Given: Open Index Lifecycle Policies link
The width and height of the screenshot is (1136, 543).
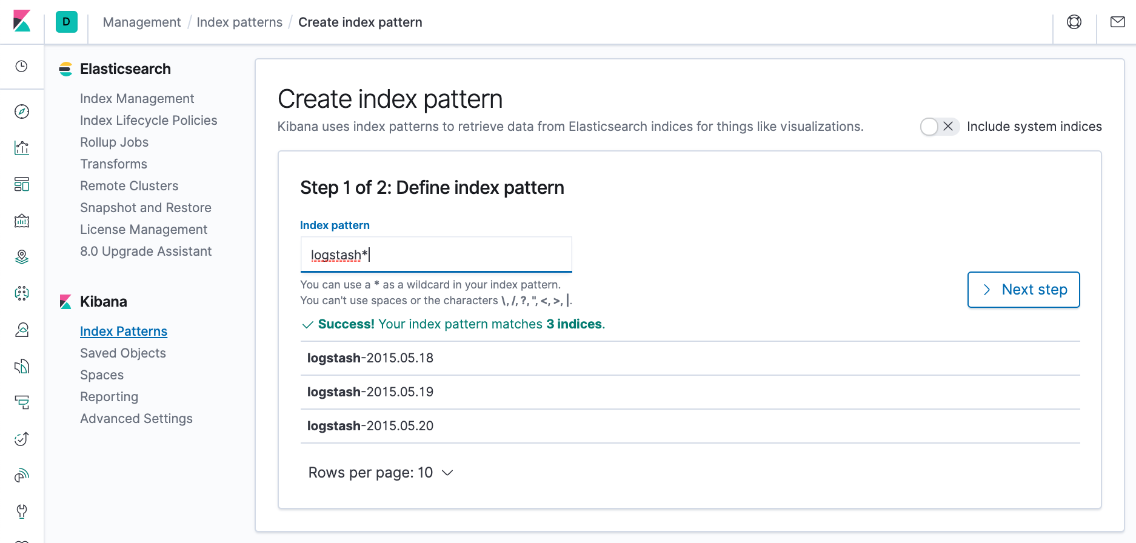Looking at the screenshot, I should [149, 121].
